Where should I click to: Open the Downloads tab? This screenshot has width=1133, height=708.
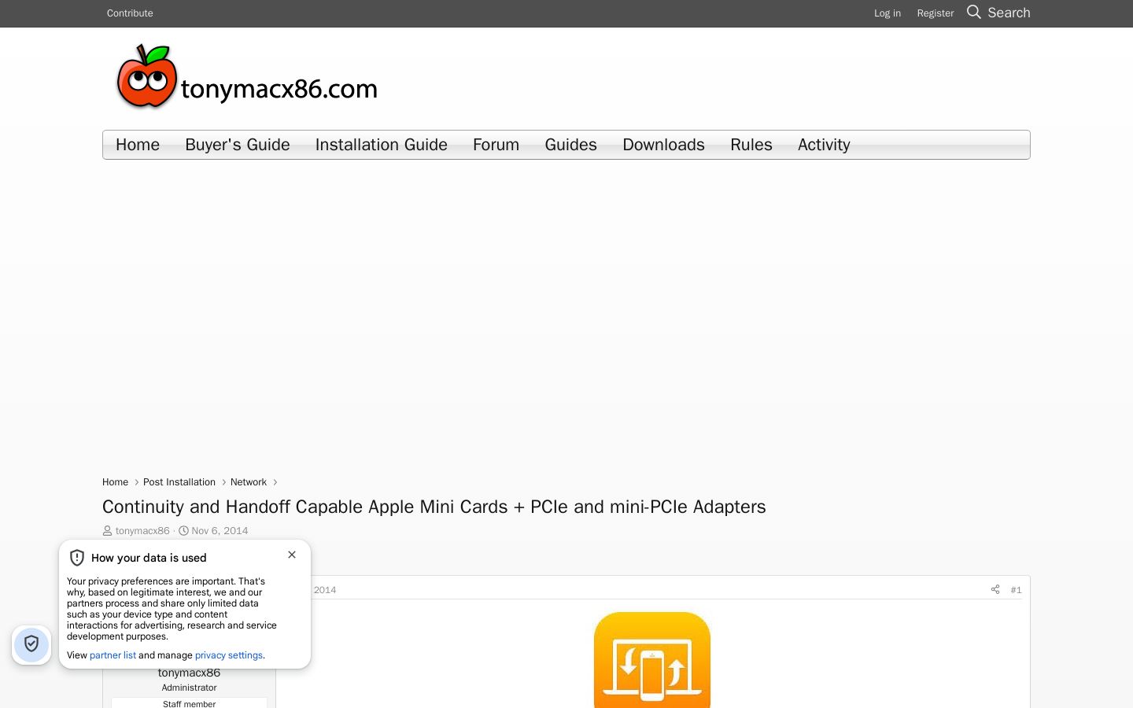pos(664,145)
